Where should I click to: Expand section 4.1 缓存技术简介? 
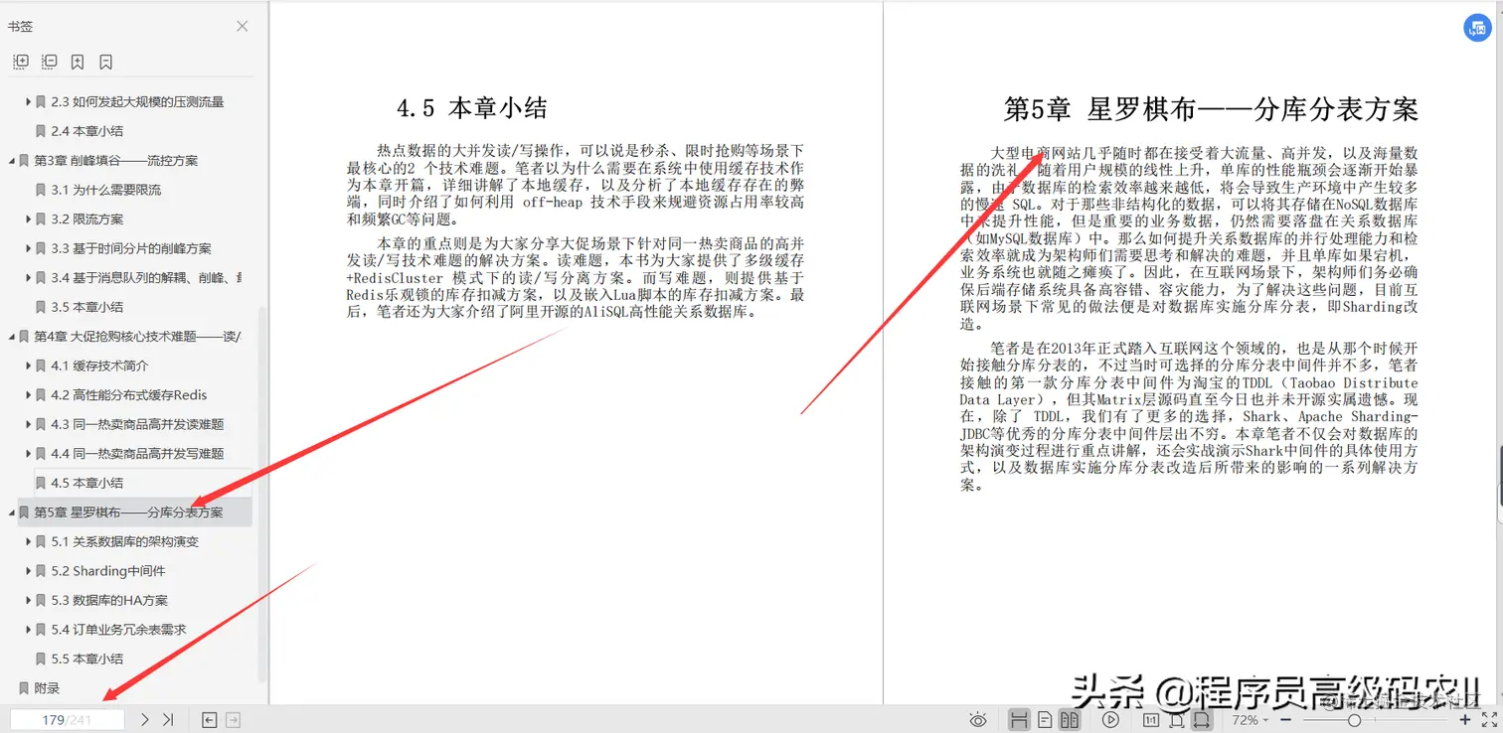28,366
